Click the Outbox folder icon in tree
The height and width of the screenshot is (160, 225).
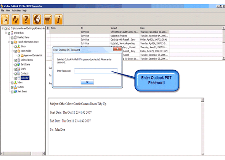tap(15, 87)
